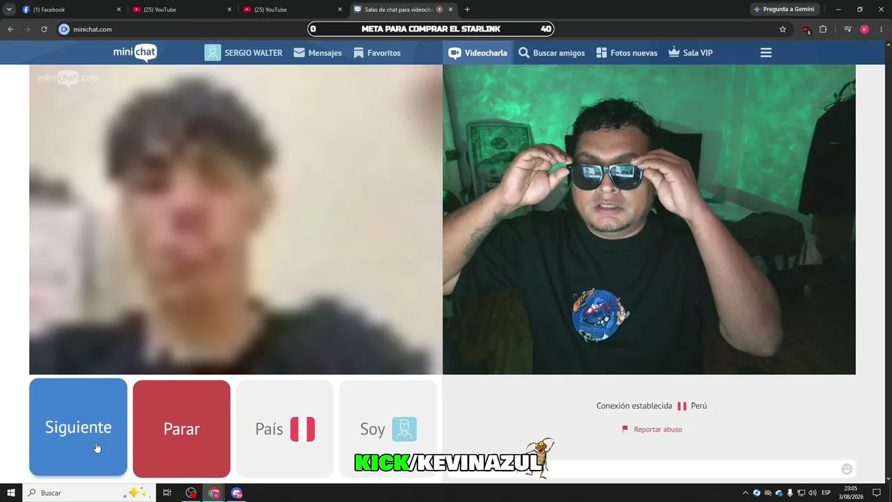Open the purple app icon right of Chrome in taskbar

tap(237, 493)
